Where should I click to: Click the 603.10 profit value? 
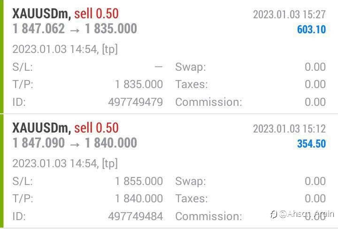click(x=312, y=30)
